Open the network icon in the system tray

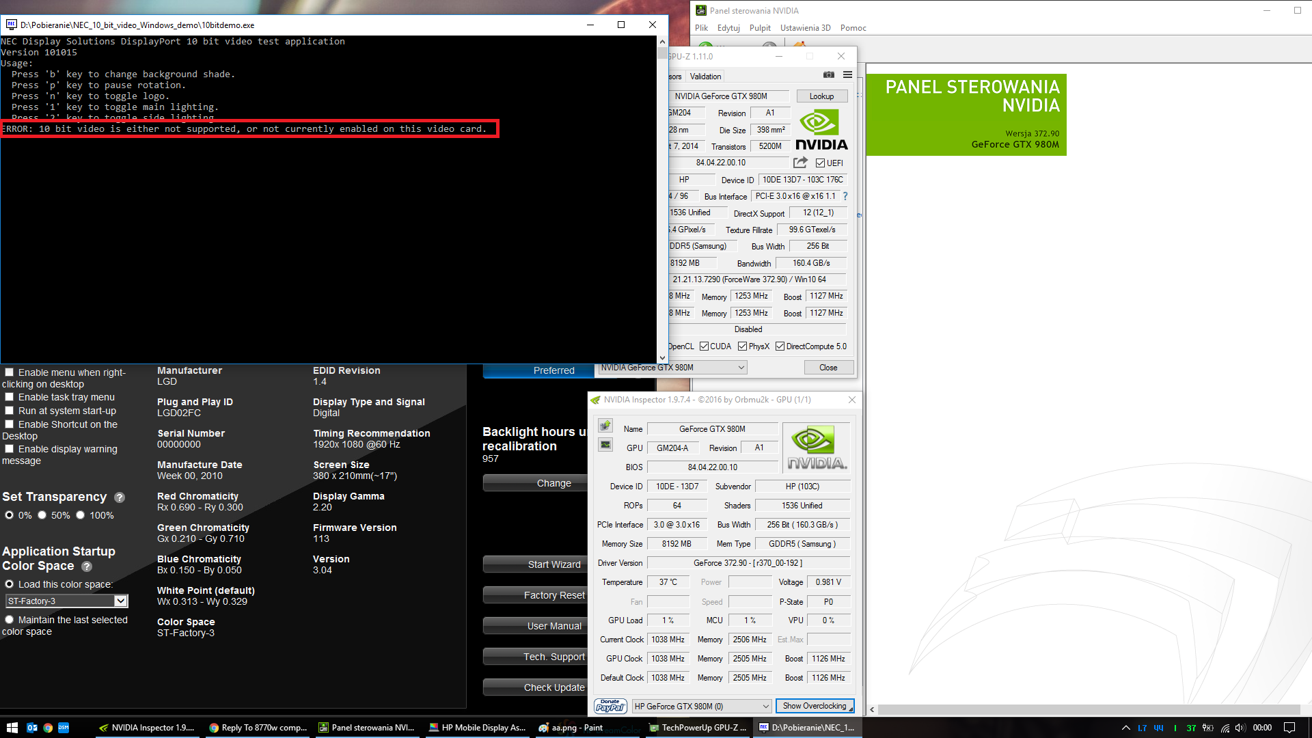pos(1225,728)
